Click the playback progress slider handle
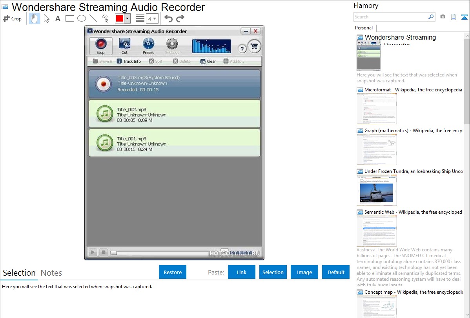Viewport: 470px width, 318px height. (x=114, y=253)
